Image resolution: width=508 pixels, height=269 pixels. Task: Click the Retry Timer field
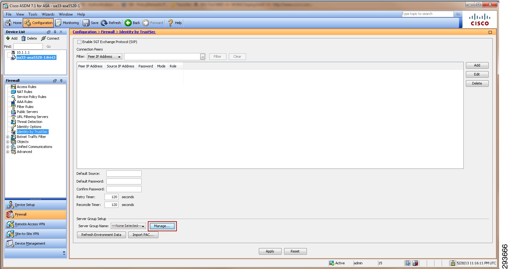(x=111, y=197)
